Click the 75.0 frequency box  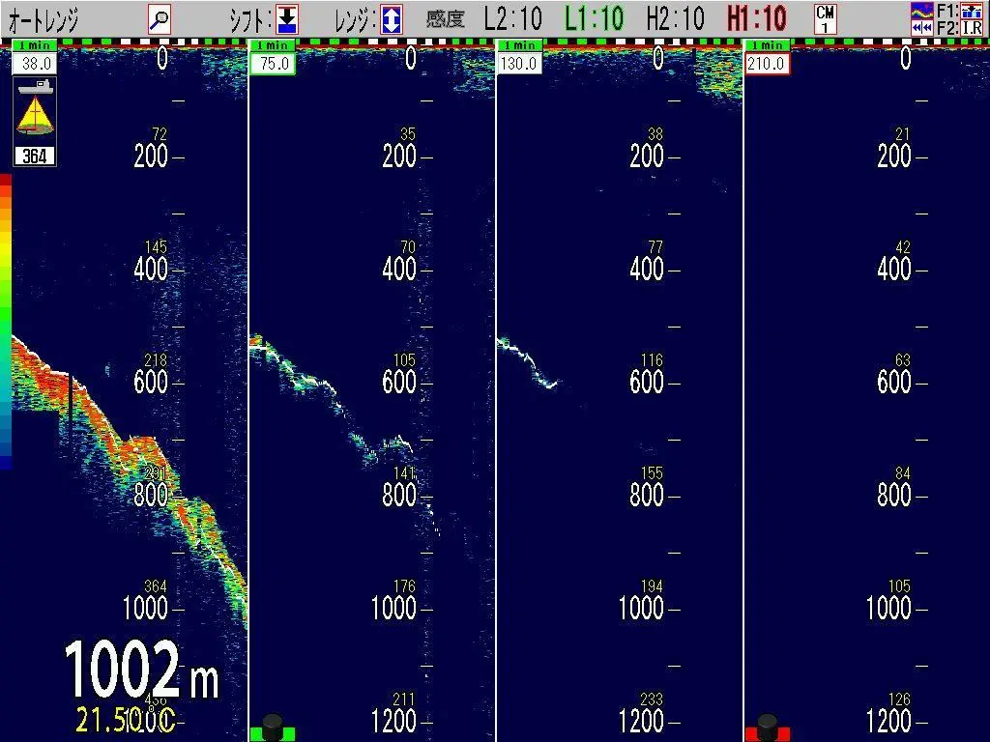[x=273, y=63]
